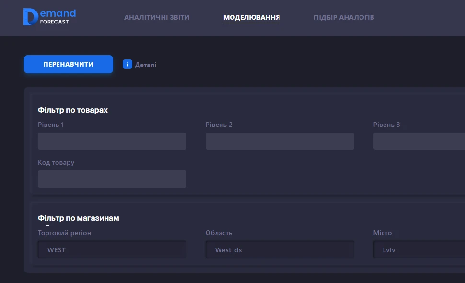
Task: Select the Моделювання tab
Action: point(252,17)
